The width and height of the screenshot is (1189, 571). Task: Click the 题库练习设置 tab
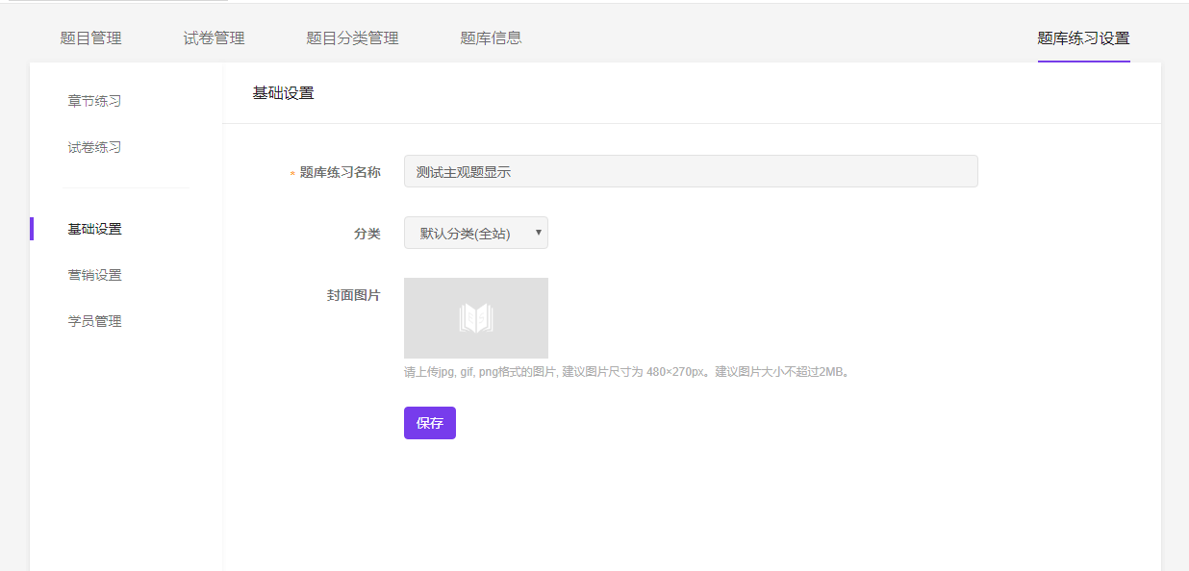(x=1083, y=38)
